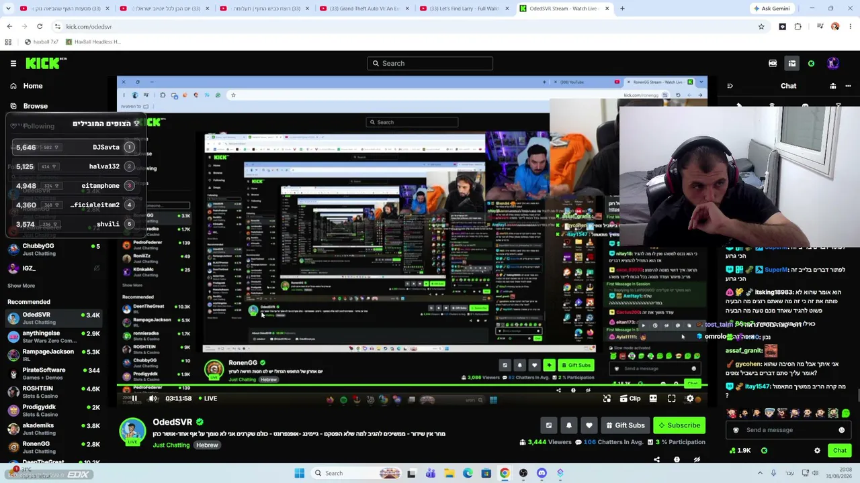860x483 pixels.
Task: Open the haxball 7x7 bookmark
Action: pyautogui.click(x=41, y=42)
